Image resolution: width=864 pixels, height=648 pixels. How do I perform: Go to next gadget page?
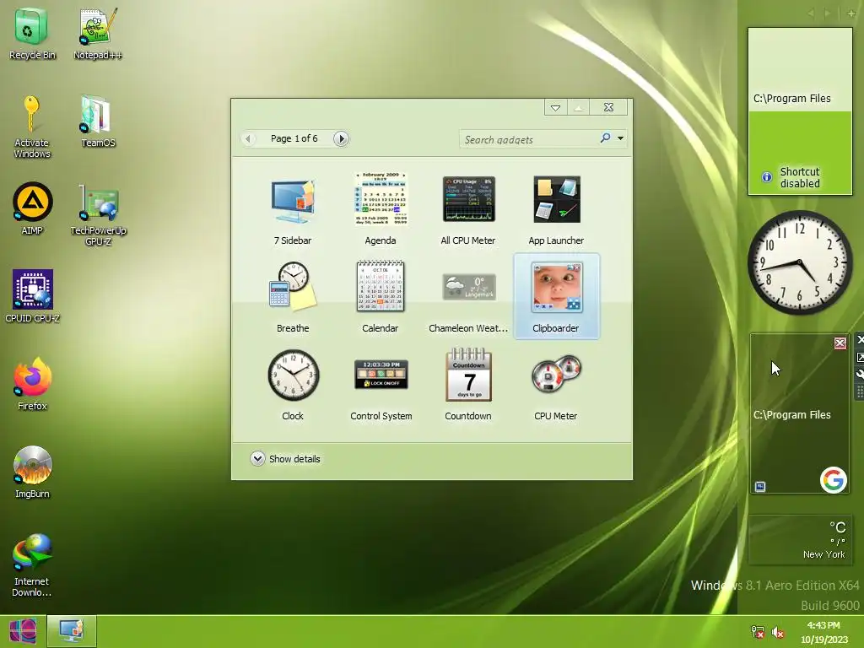coord(341,138)
